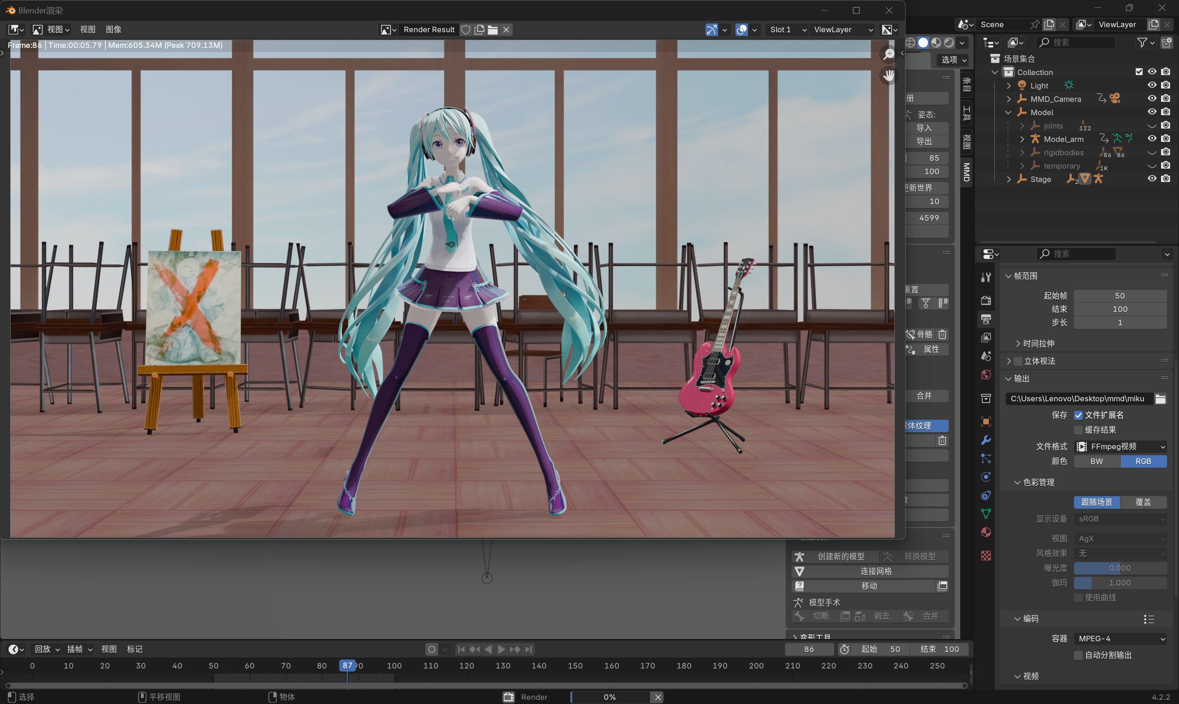Click the 连接网格 button
The height and width of the screenshot is (704, 1179).
pos(875,571)
